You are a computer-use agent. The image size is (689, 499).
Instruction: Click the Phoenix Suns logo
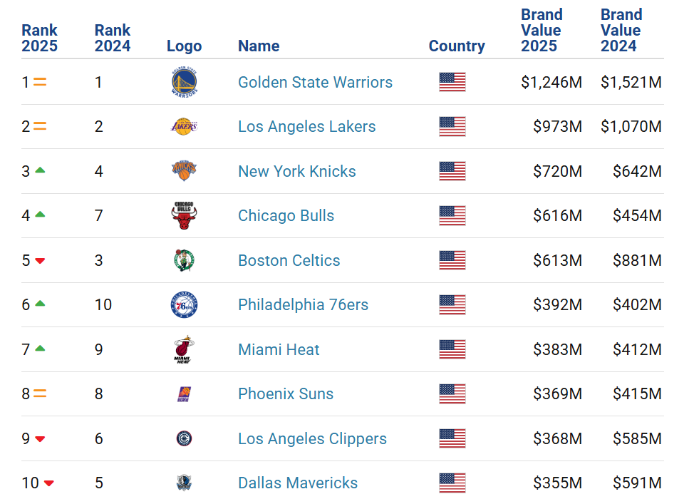[185, 394]
